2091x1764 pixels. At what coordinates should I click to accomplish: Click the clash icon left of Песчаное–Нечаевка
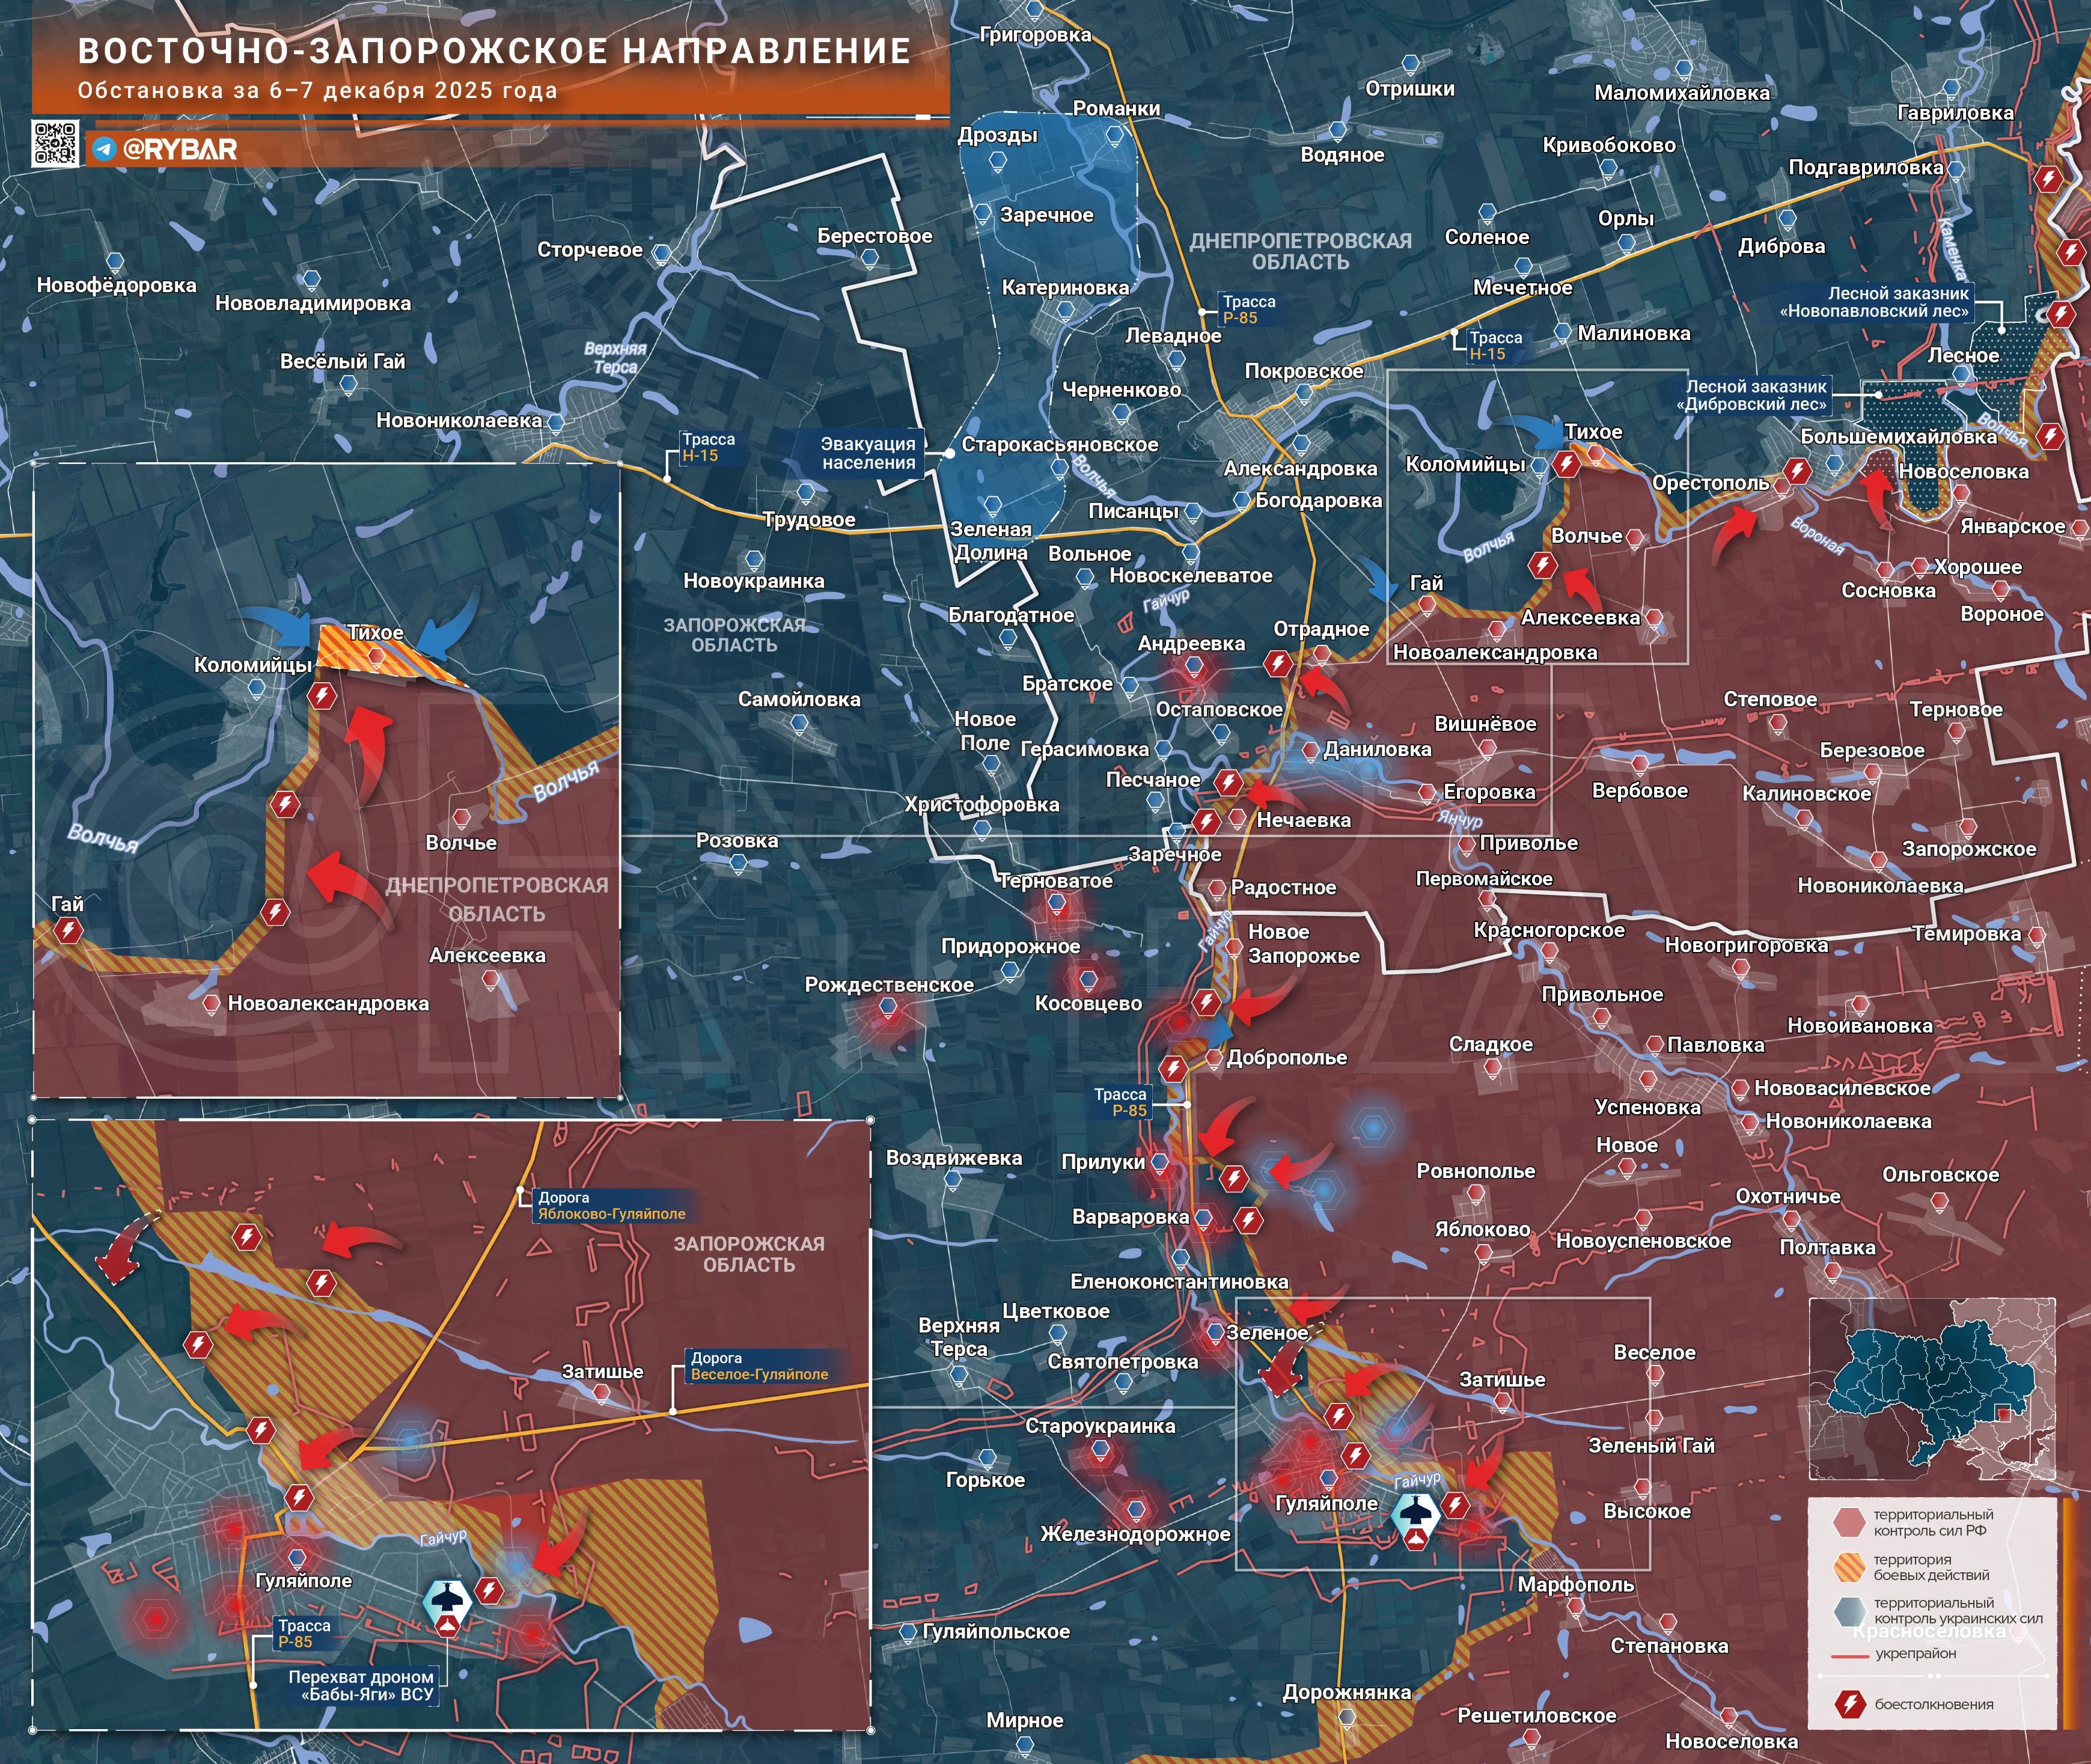1207,821
